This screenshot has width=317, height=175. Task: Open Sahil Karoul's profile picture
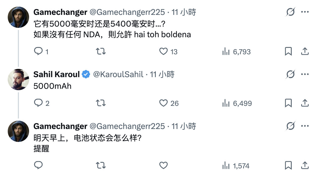pos(18,80)
